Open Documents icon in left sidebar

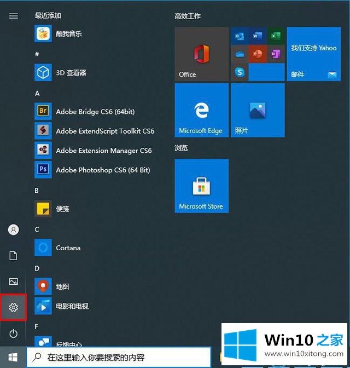click(13, 256)
